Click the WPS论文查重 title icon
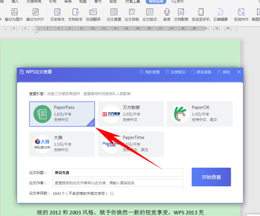This screenshot has width=260, height=216. (x=22, y=72)
